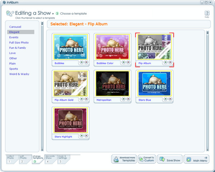Select the Carousel category
Image resolution: width=215 pixels, height=172 pixels.
pyautogui.click(x=15, y=27)
